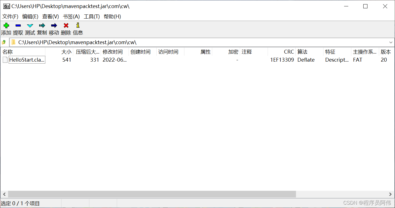Sort by 加密 column header
Screen dimensions: 395x208
point(226,52)
